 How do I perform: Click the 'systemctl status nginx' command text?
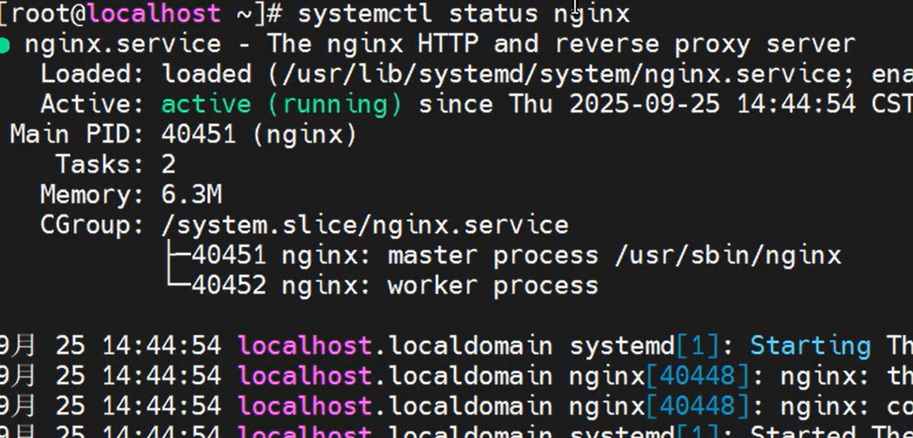click(x=463, y=14)
